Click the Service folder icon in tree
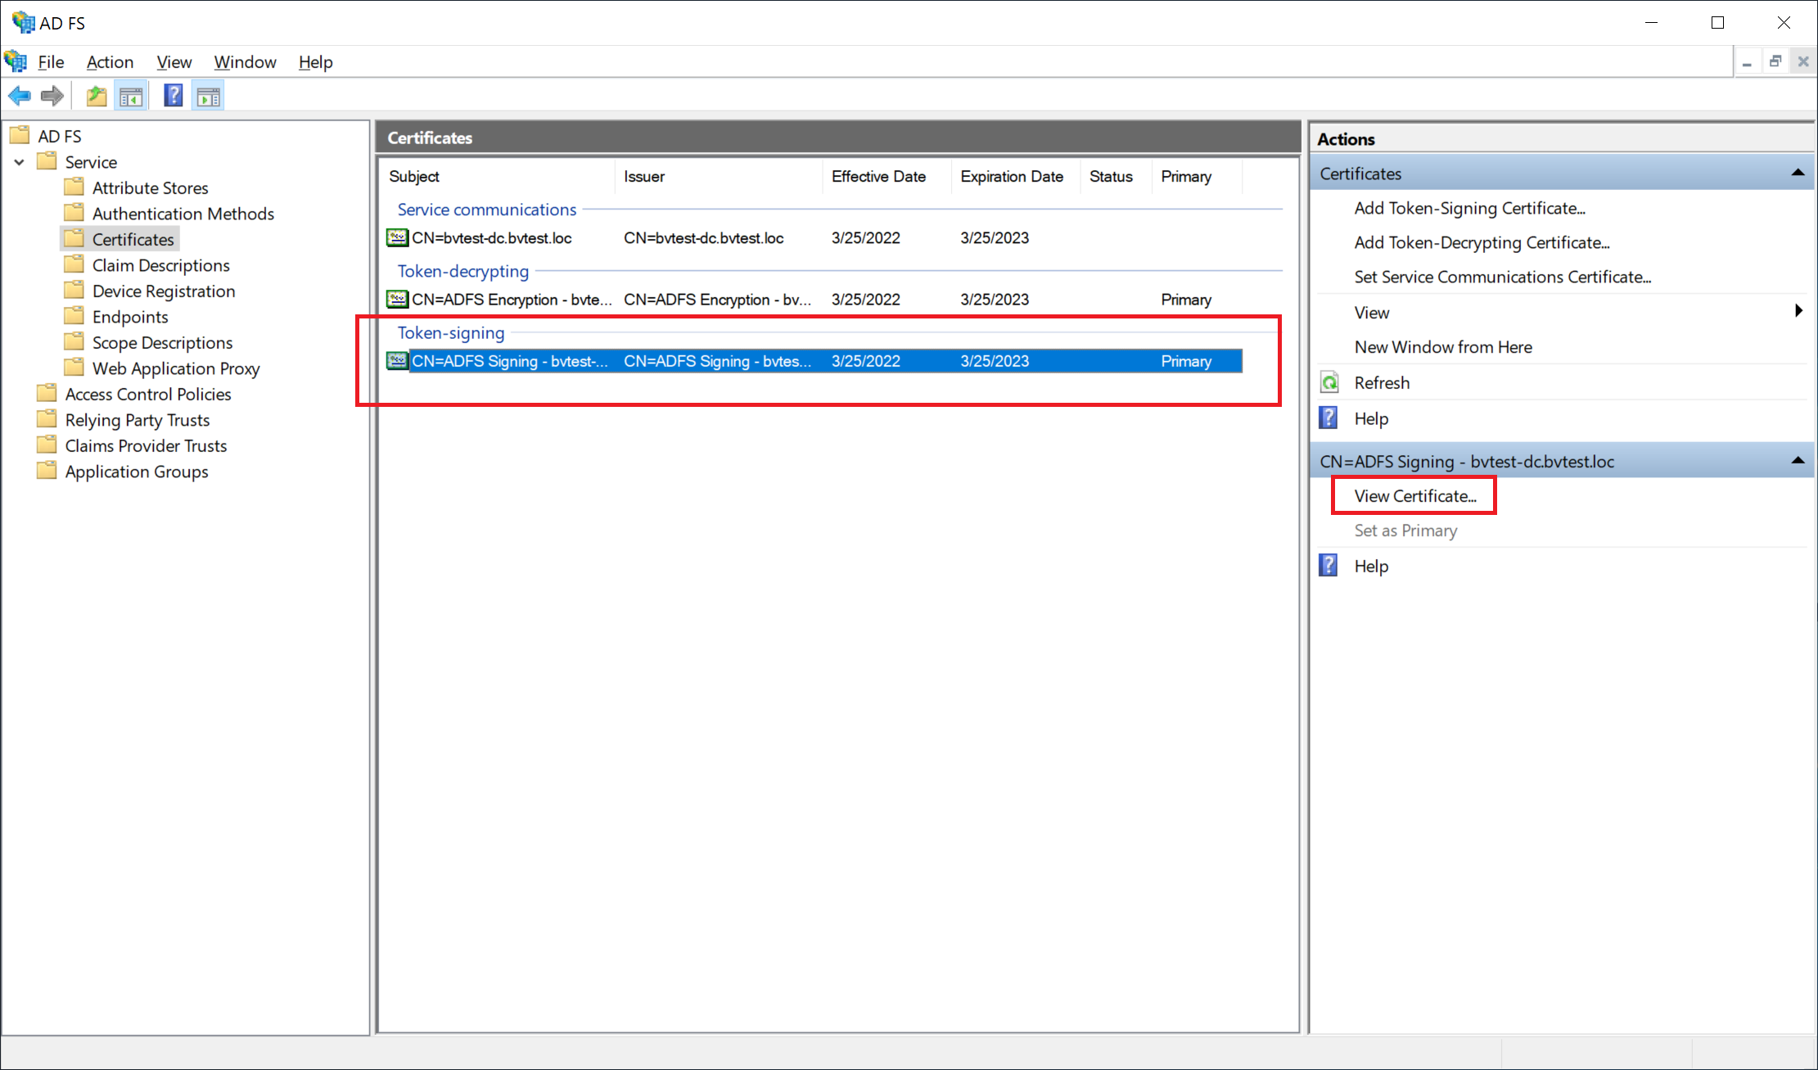1818x1070 pixels. click(x=47, y=161)
